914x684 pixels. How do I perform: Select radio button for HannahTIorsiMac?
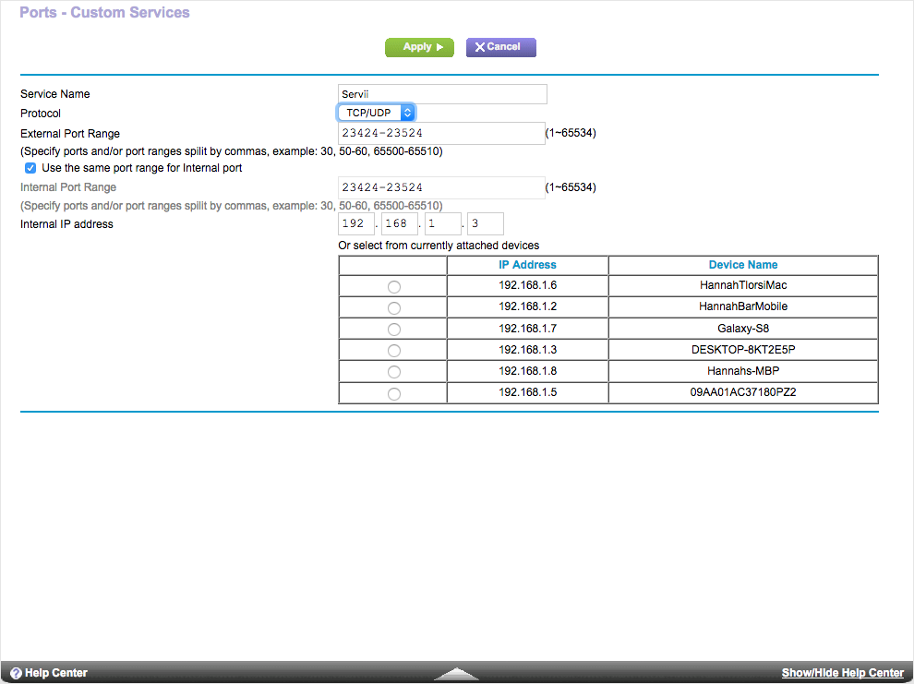click(394, 287)
